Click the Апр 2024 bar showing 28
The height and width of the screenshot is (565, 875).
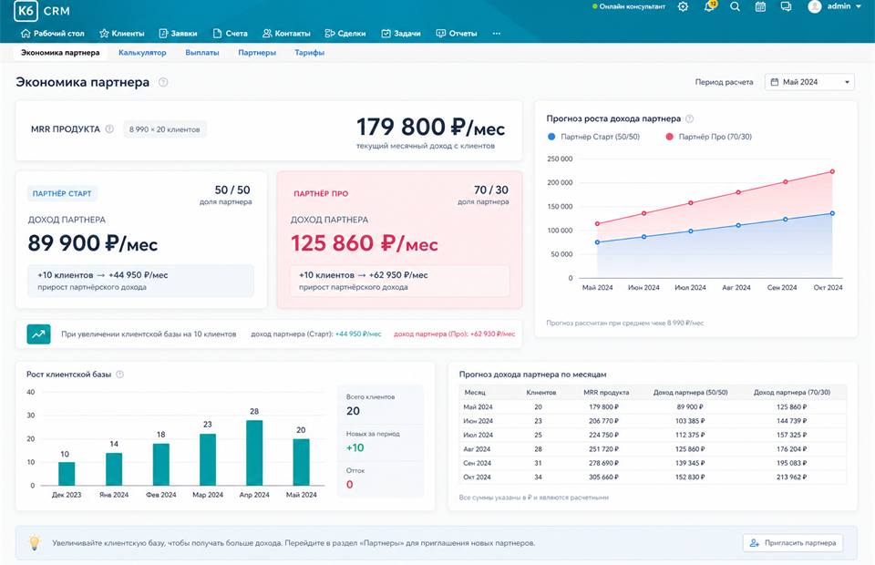tap(254, 452)
